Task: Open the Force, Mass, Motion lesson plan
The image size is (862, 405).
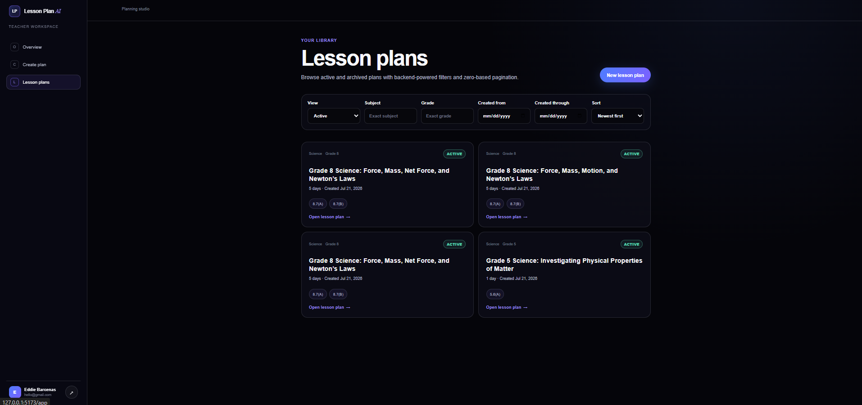Action: [x=507, y=217]
